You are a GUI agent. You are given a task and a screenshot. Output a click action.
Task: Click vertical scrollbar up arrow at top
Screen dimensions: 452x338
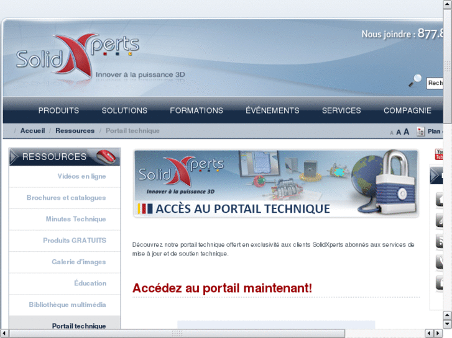(x=447, y=4)
